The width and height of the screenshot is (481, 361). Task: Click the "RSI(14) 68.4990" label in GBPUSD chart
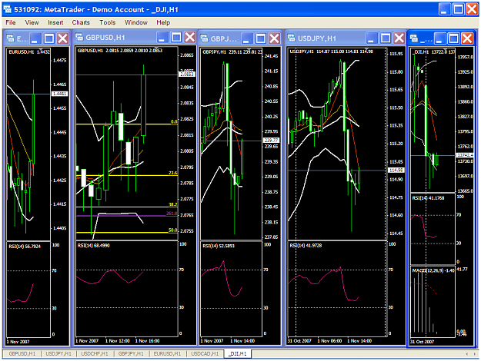pyautogui.click(x=94, y=245)
